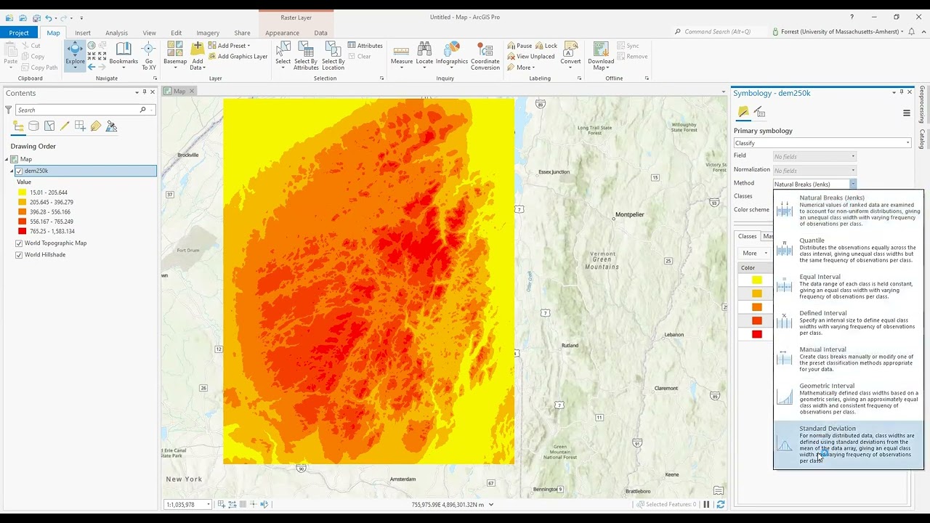The width and height of the screenshot is (930, 523).
Task: Open the Download Map tool
Action: 601,55
